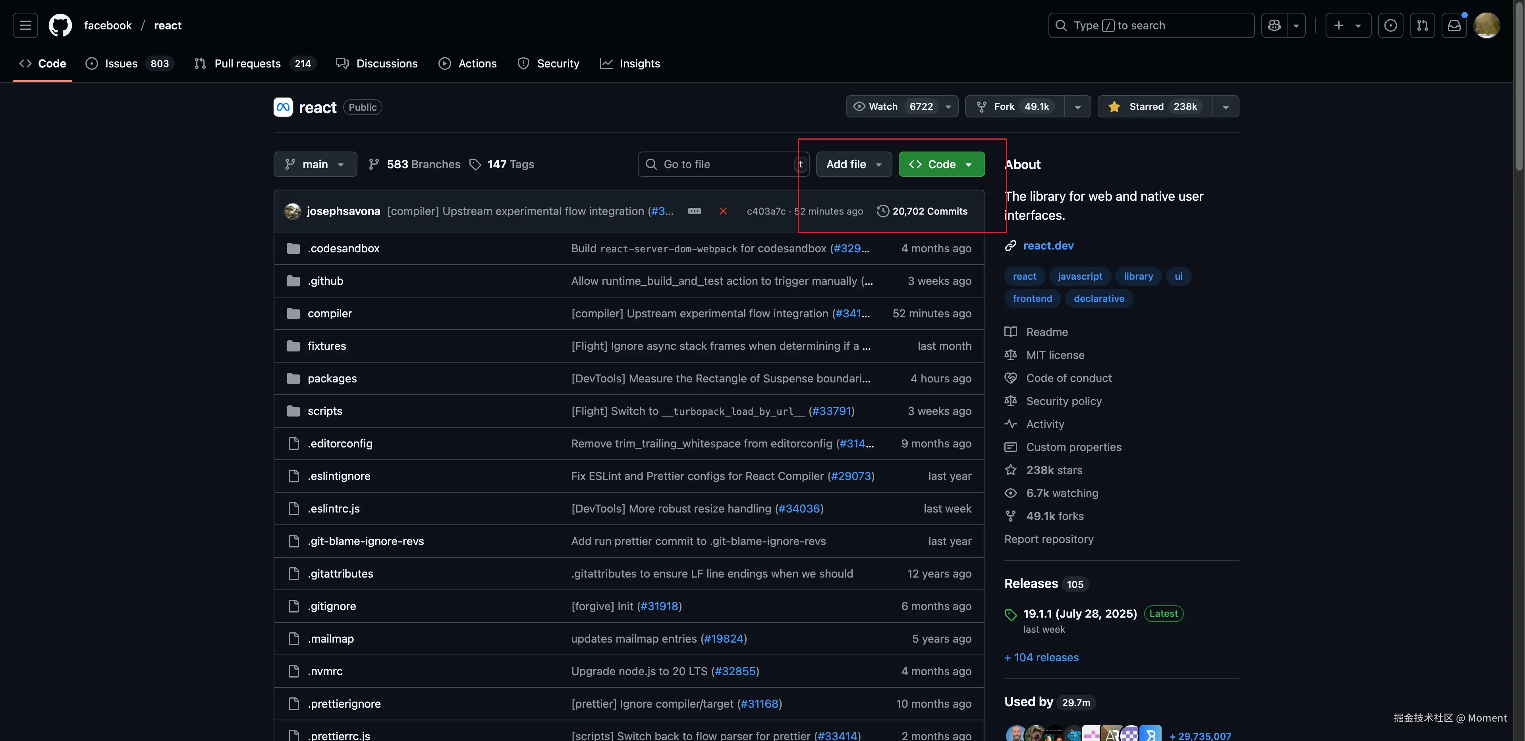Switch to the Pull requests tab
Image resolution: width=1525 pixels, height=741 pixels.
tap(247, 63)
